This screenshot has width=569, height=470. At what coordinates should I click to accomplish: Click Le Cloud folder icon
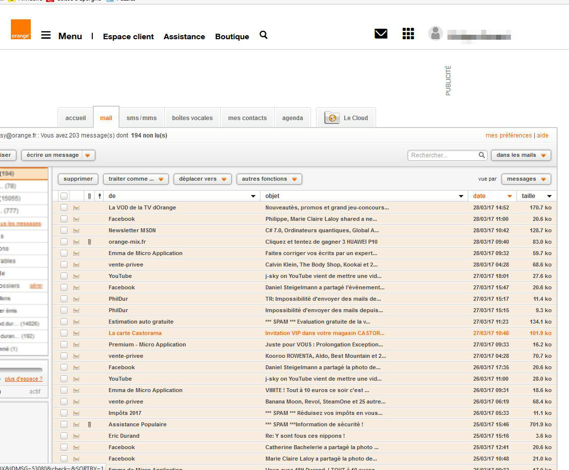click(332, 118)
